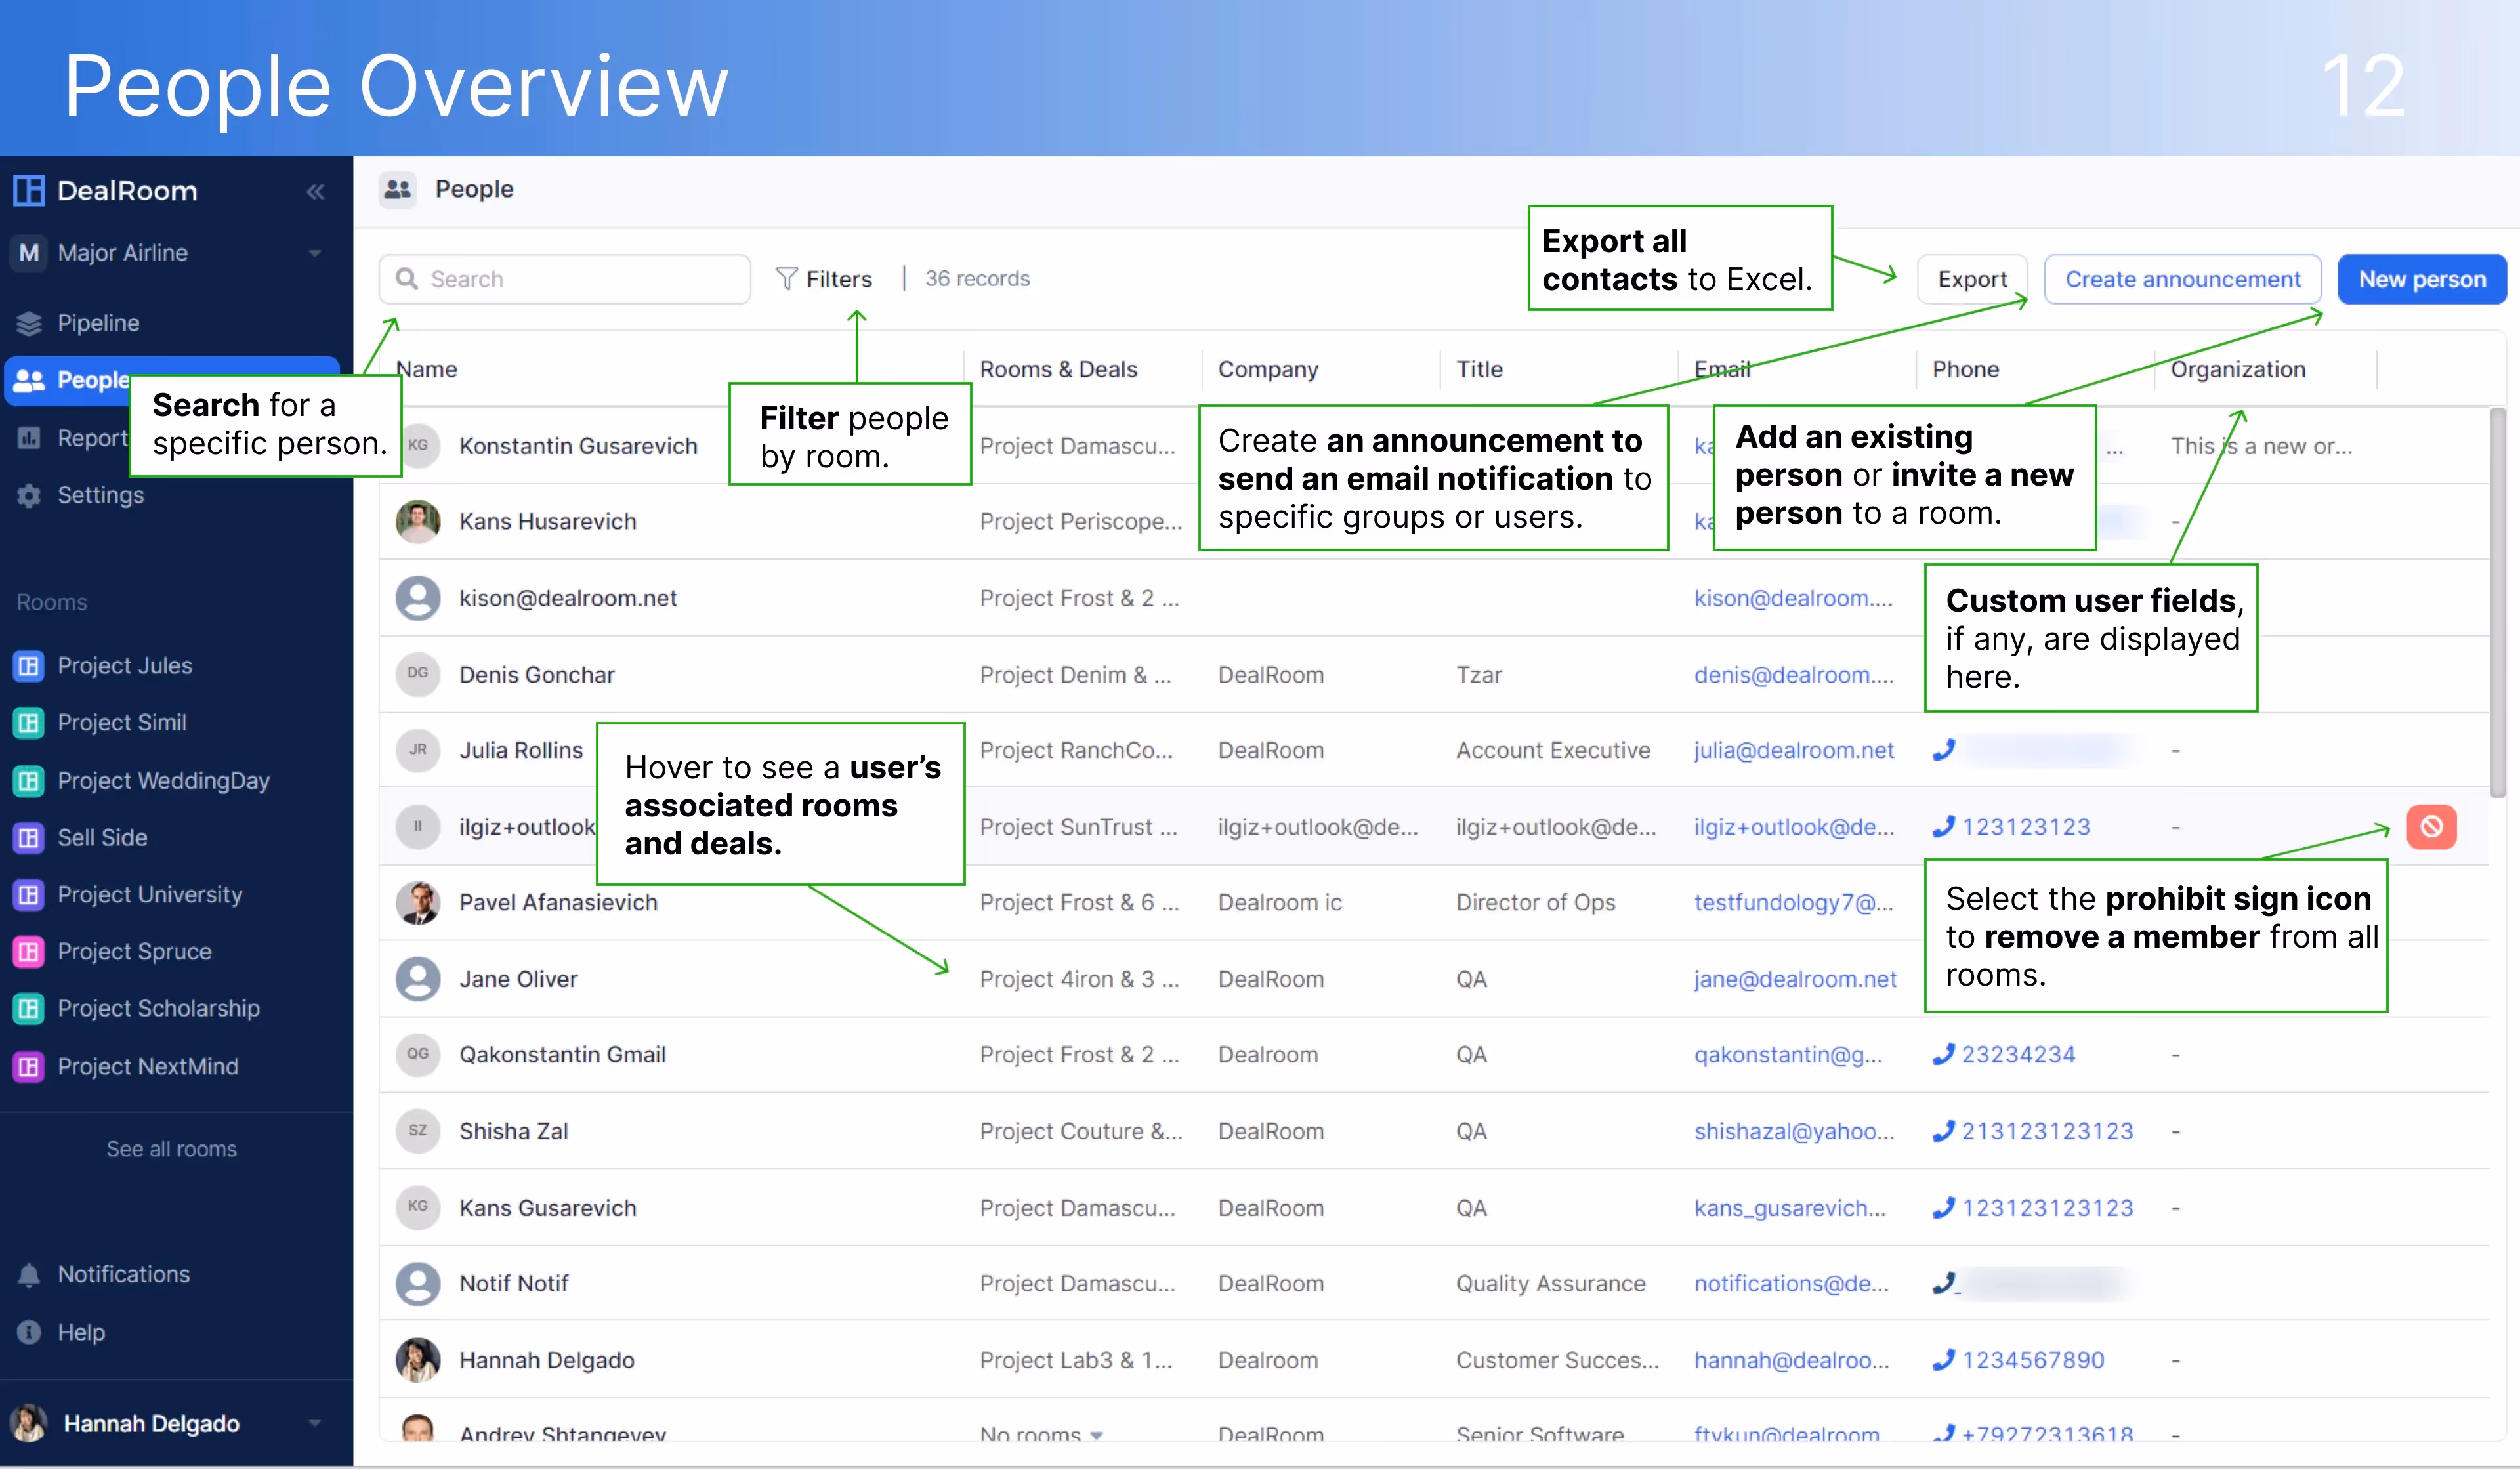Open the Notifications bell
Screen dimensions: 2520x1470
click(x=29, y=1274)
